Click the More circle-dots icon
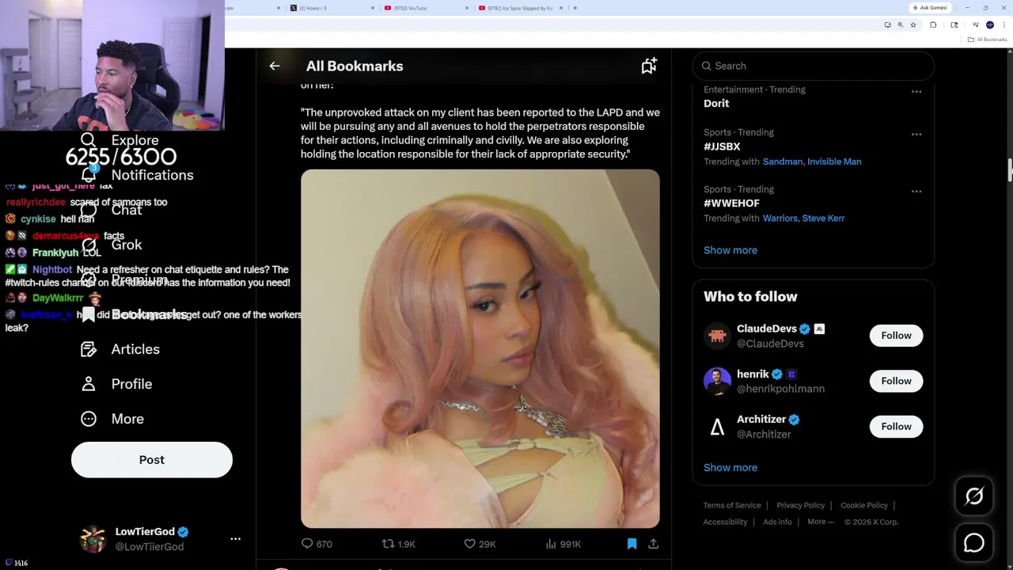The image size is (1013, 570). [89, 419]
